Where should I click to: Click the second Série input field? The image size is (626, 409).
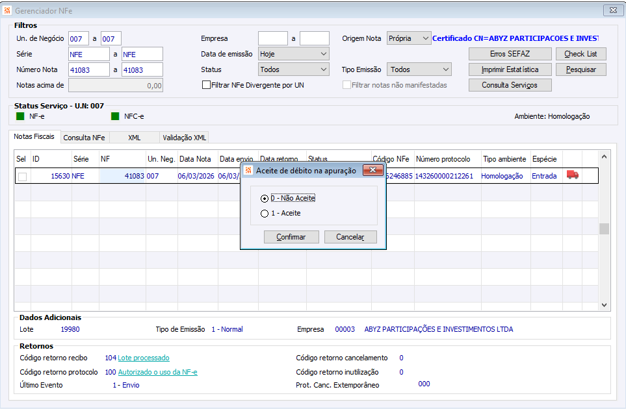coord(142,55)
